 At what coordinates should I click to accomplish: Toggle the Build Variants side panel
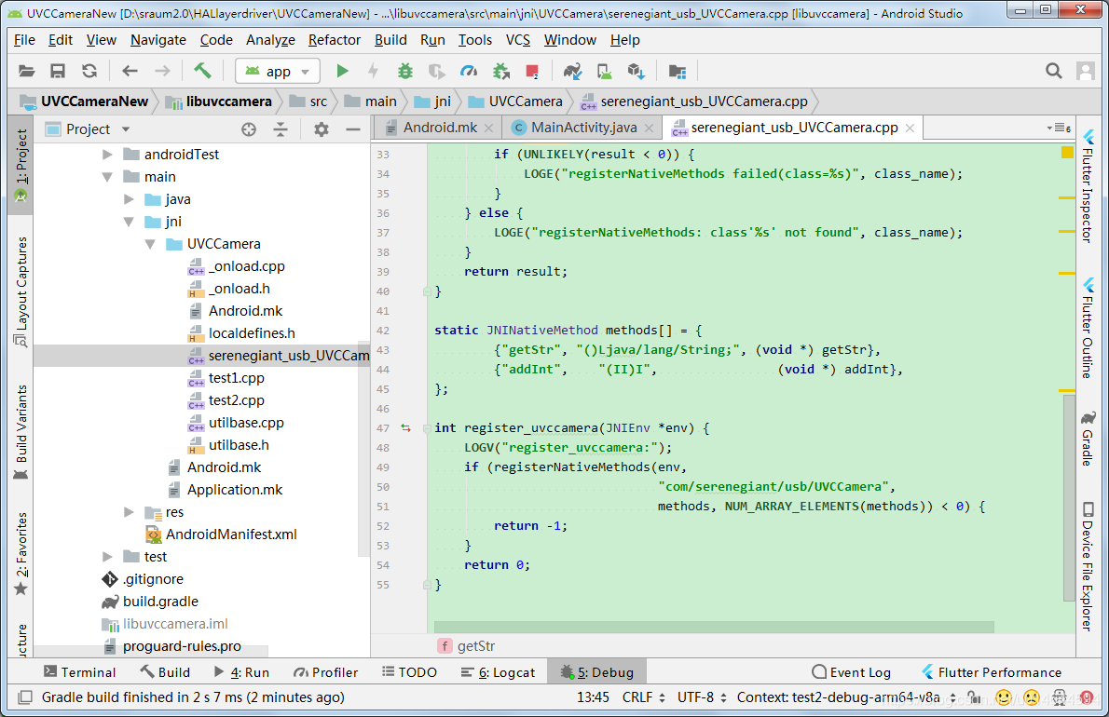(x=22, y=432)
